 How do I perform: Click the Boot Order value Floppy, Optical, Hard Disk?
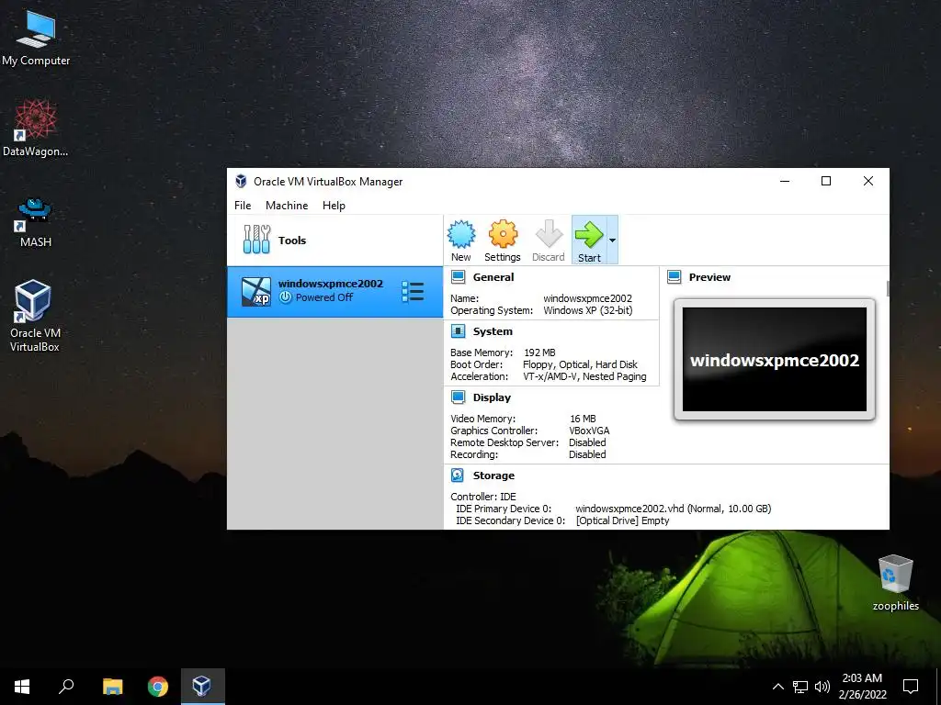pyautogui.click(x=580, y=364)
